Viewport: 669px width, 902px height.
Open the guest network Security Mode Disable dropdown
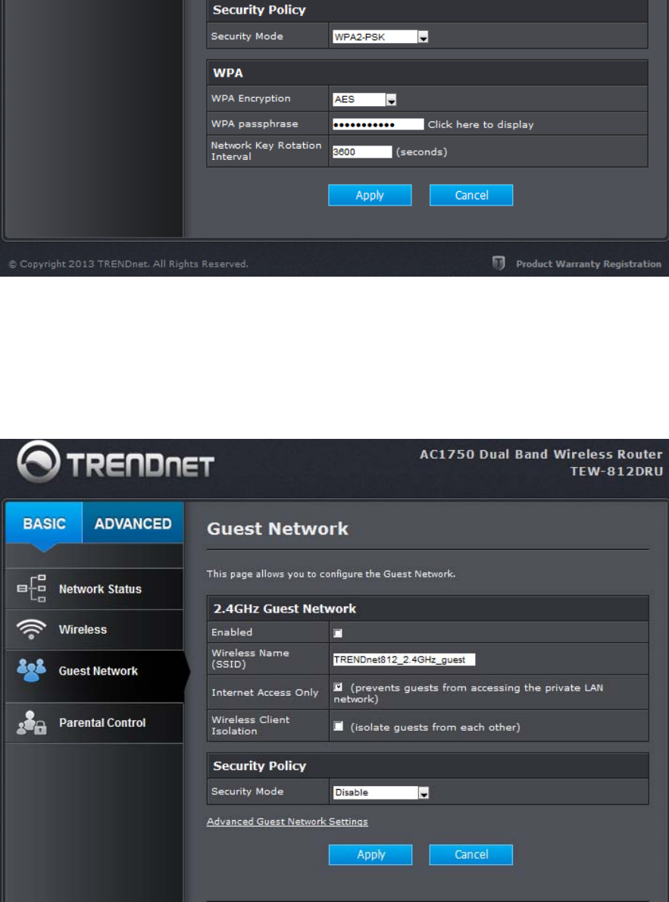381,792
